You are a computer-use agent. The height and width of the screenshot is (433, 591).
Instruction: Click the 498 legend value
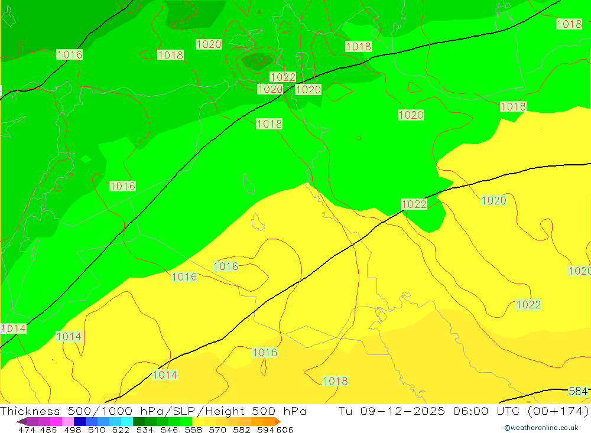tap(73, 429)
